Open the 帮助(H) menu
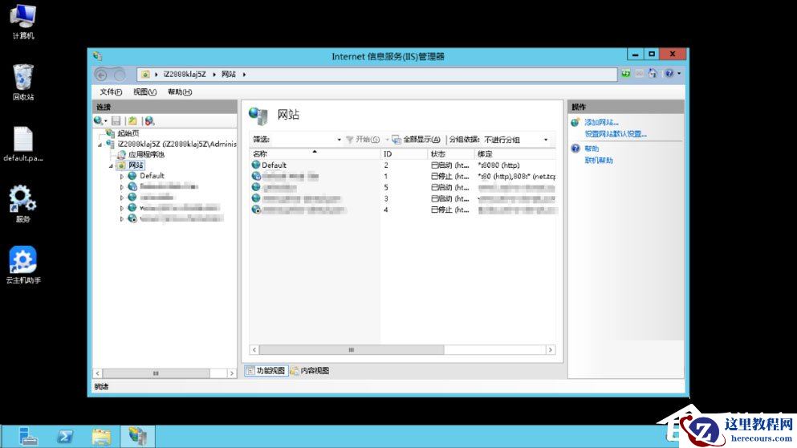The width and height of the screenshot is (797, 448). coord(180,92)
